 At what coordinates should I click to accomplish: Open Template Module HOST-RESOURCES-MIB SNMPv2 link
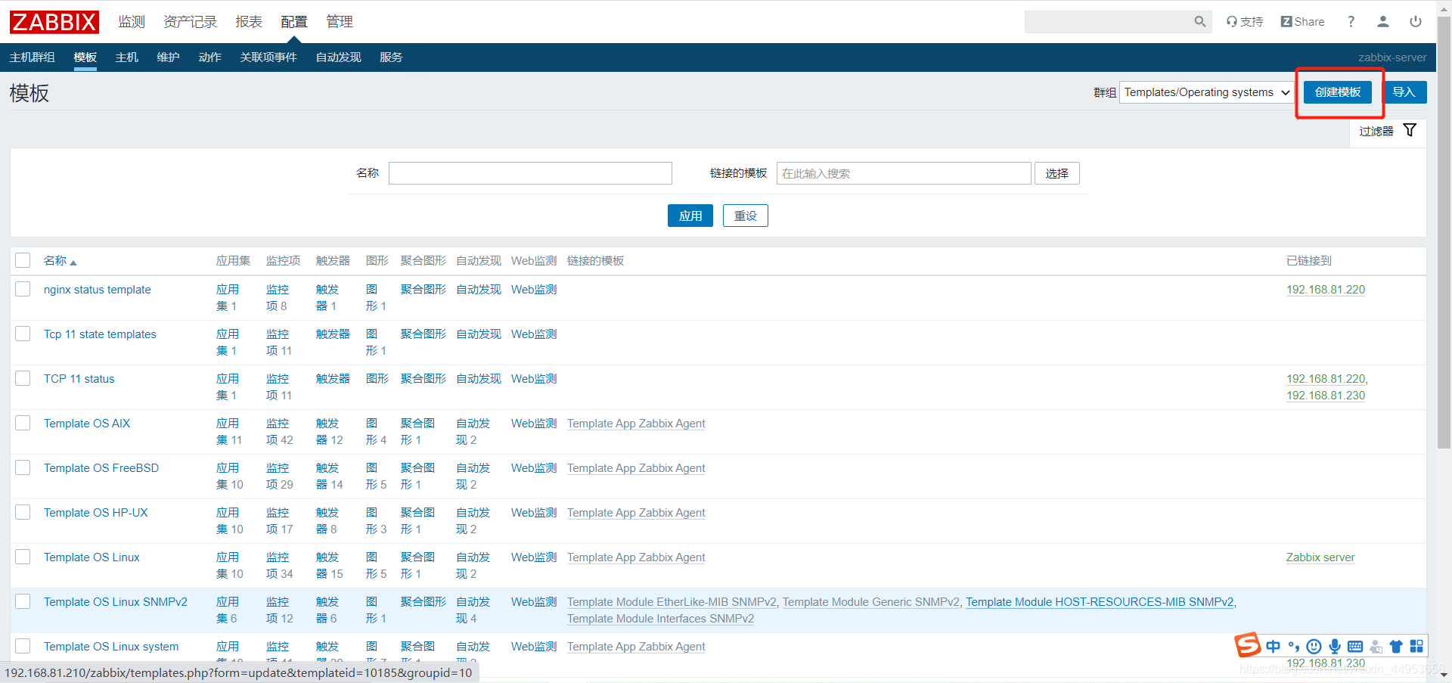[1100, 602]
